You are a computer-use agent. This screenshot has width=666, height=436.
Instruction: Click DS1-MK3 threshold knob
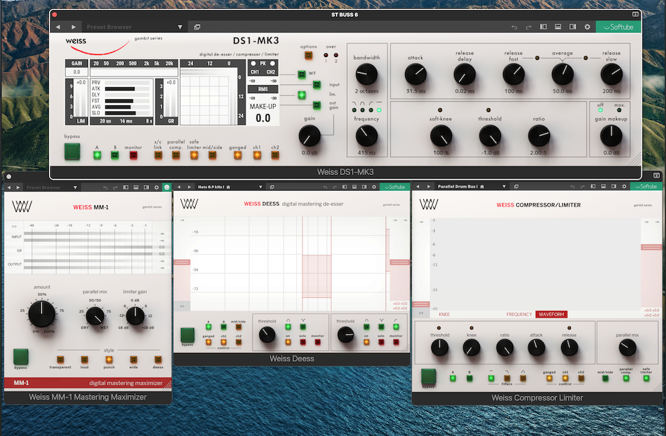click(490, 136)
